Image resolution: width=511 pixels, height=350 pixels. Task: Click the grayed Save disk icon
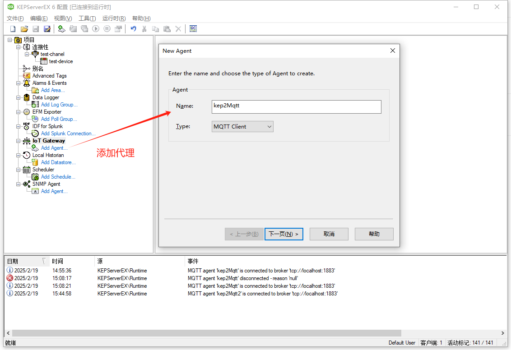click(36, 29)
